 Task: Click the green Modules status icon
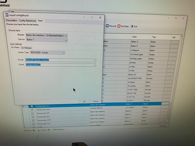click(33, 130)
